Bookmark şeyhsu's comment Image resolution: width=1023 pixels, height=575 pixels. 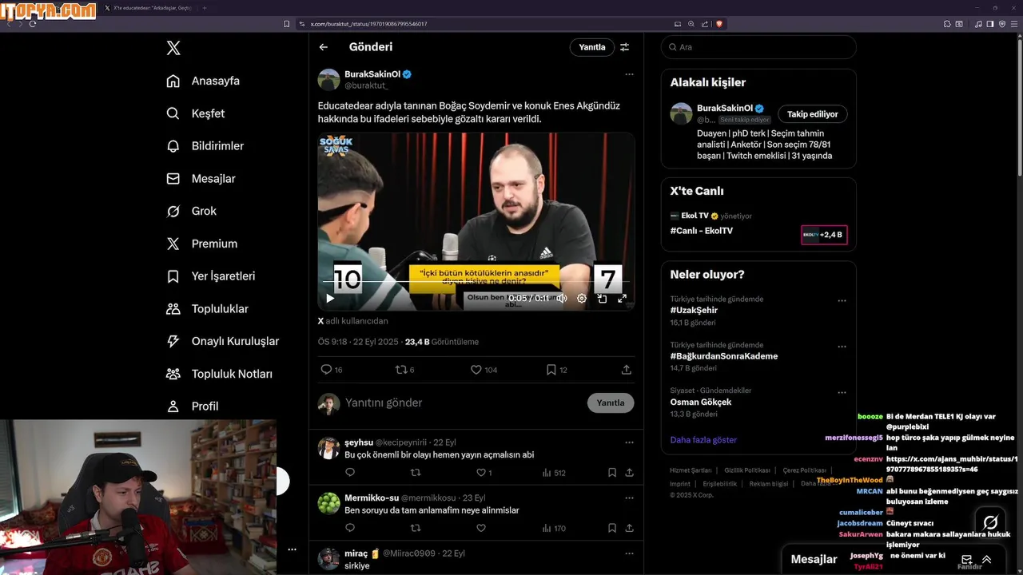pos(612,473)
